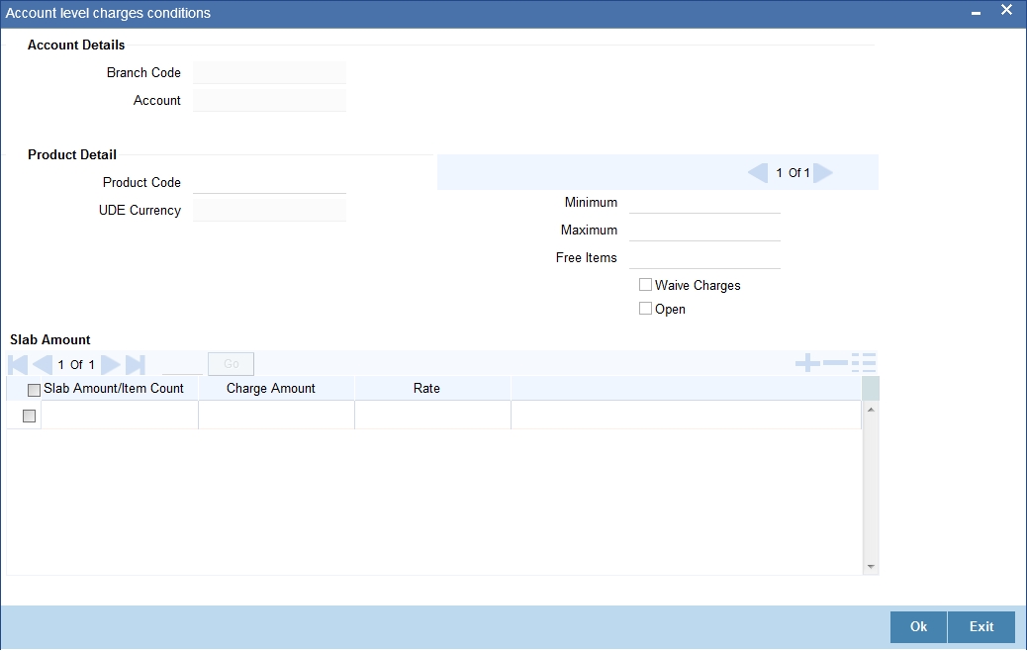This screenshot has width=1027, height=651.
Task: Go to last slab amount page
Action: [135, 365]
